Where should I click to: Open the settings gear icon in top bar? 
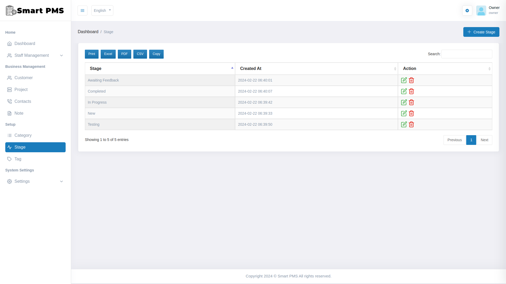tap(467, 11)
